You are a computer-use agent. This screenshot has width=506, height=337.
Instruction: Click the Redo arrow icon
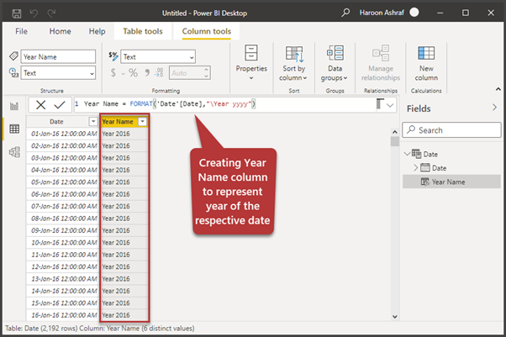coord(51,13)
